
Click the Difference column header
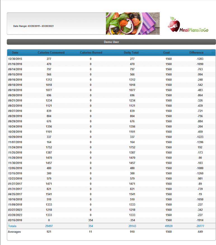196,53
